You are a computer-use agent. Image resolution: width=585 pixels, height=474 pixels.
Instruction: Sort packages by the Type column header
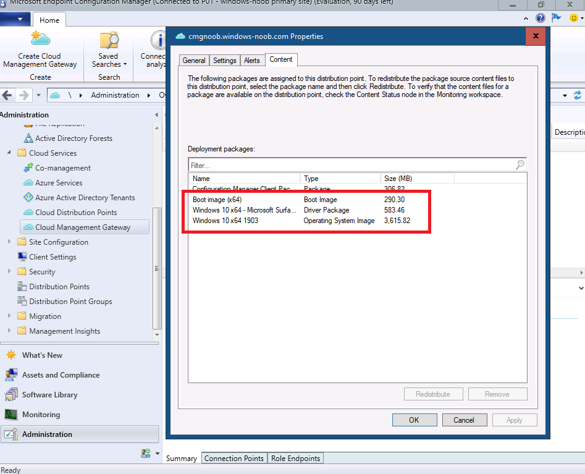[340, 179]
